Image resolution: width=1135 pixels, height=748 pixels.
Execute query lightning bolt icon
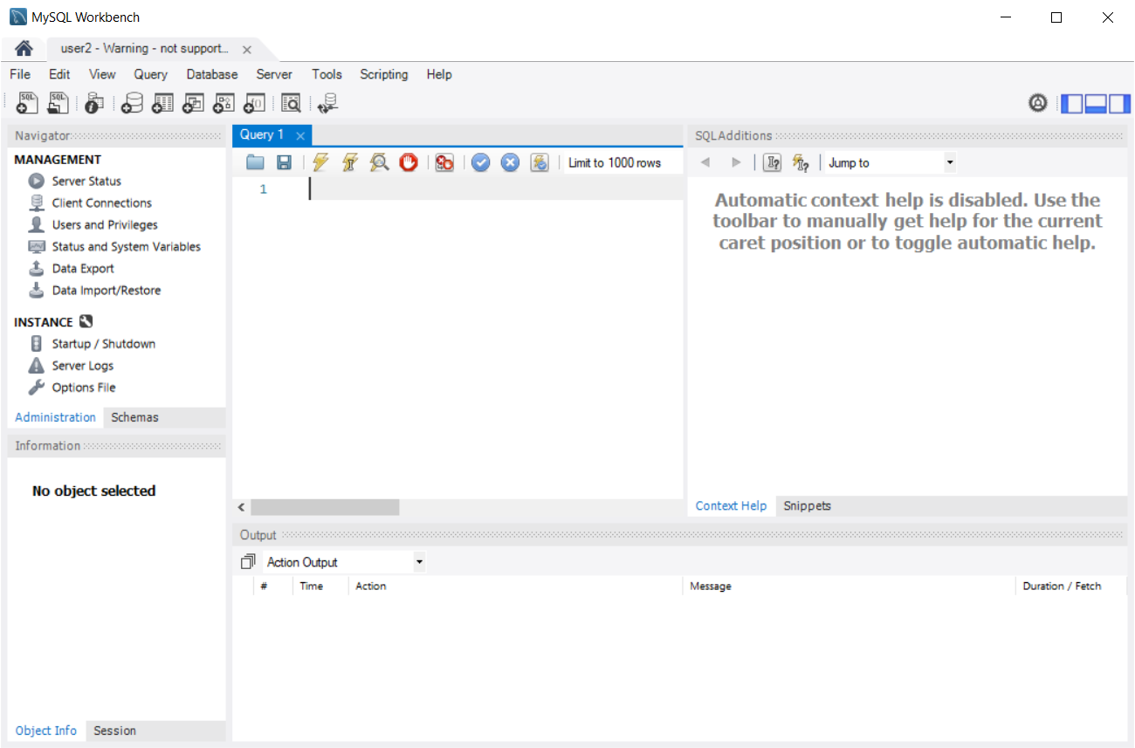[x=320, y=162]
